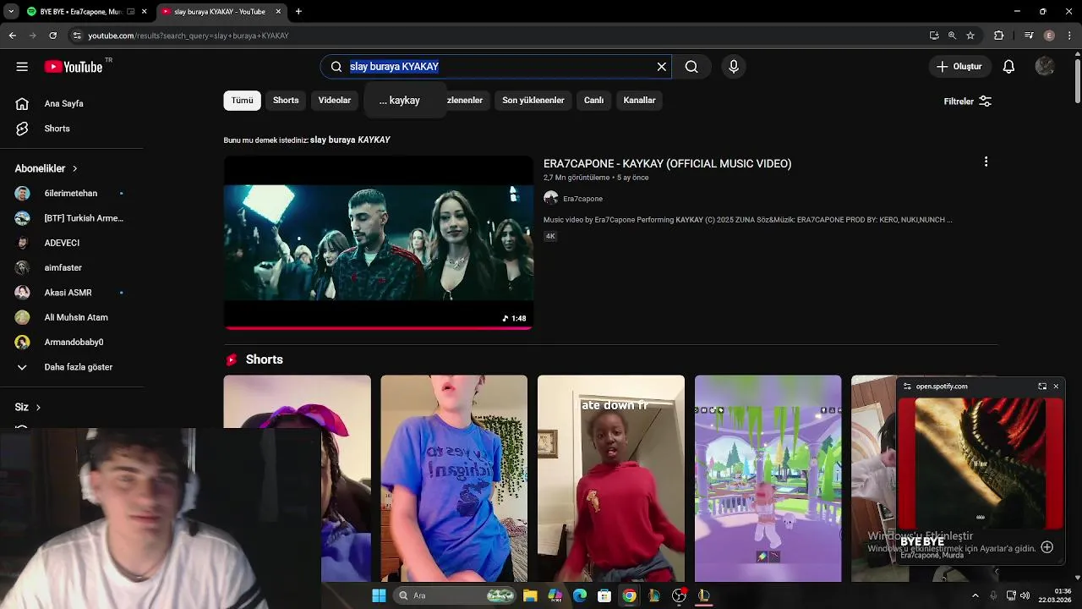
Task: Expand the Siz section
Action: pyautogui.click(x=28, y=407)
